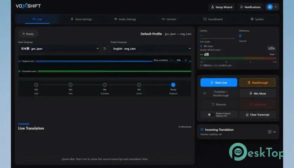294x168 pixels.
Task: Click the red Stop Live button
Action: (x=257, y=104)
